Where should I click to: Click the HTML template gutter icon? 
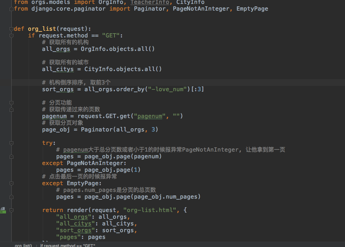(x=3, y=210)
